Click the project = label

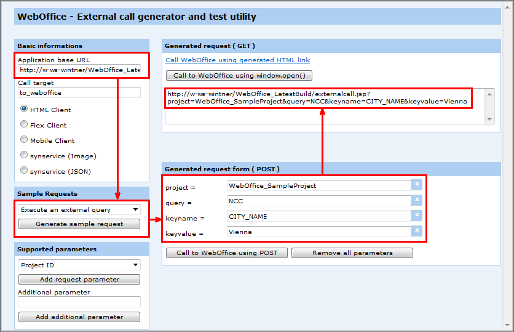[x=180, y=187]
